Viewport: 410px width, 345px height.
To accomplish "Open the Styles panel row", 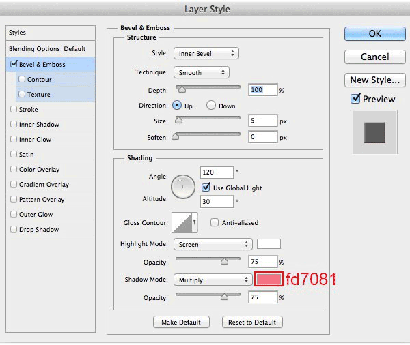I will pyautogui.click(x=51, y=33).
